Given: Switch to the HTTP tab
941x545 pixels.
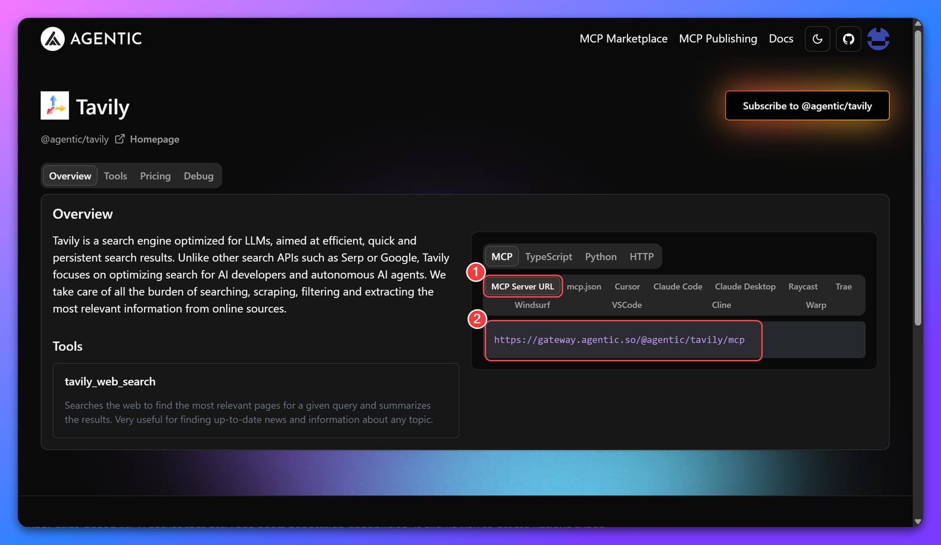Looking at the screenshot, I should click(x=642, y=256).
